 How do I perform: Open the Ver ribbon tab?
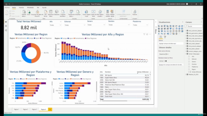point(38,8)
